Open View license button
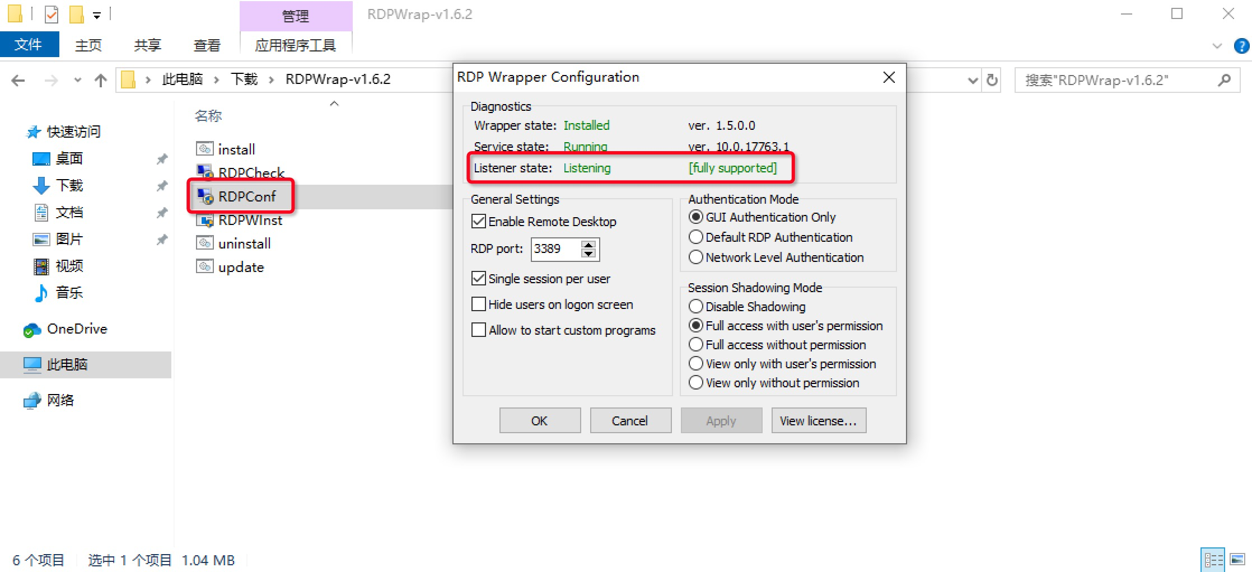This screenshot has height=572, width=1252. click(819, 420)
